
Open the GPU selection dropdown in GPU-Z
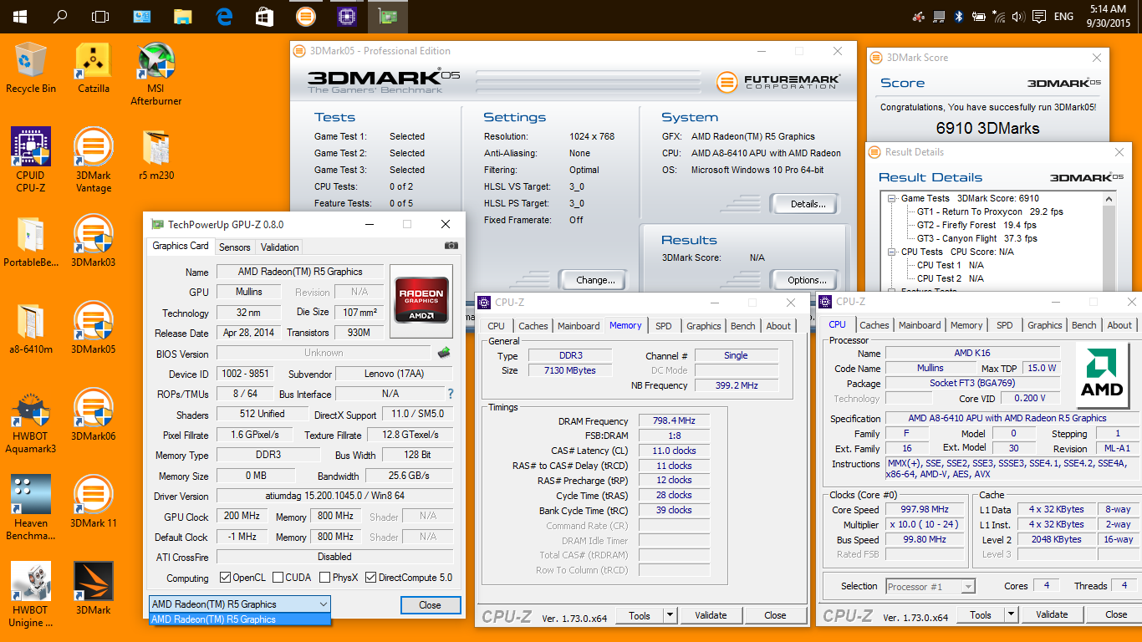click(x=239, y=604)
